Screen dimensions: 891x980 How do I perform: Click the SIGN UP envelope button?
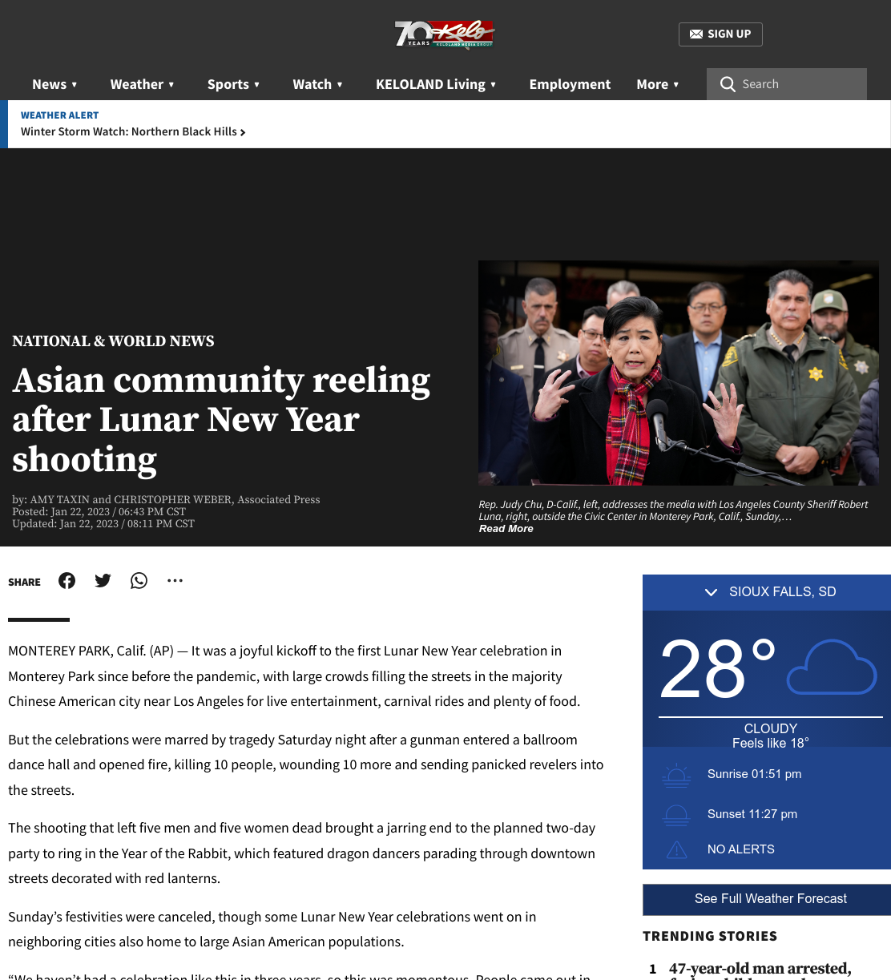click(720, 34)
